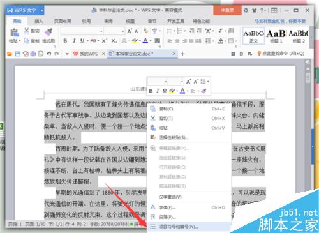
Task: Click the Copy (复制) button in the ribbon
Action: [x=31, y=41]
